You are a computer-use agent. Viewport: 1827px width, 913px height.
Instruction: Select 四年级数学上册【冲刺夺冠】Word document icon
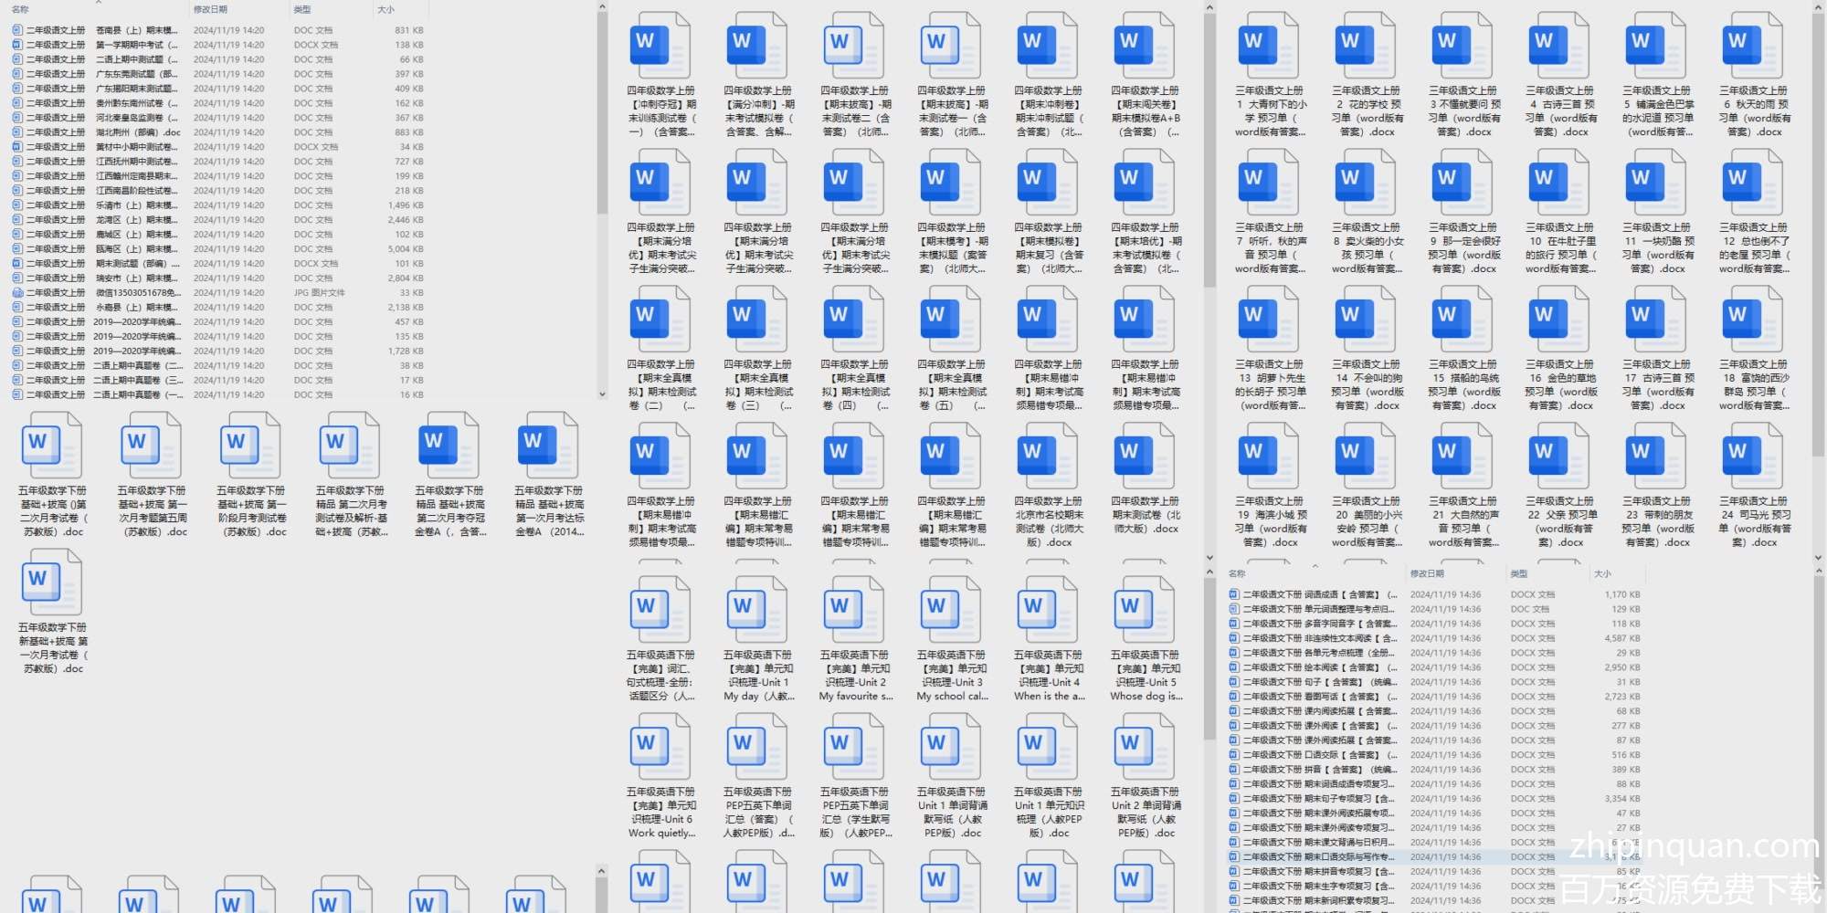click(x=660, y=45)
